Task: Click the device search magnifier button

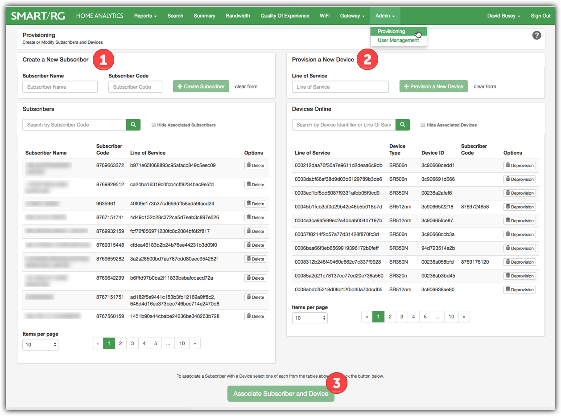Action: coord(402,125)
